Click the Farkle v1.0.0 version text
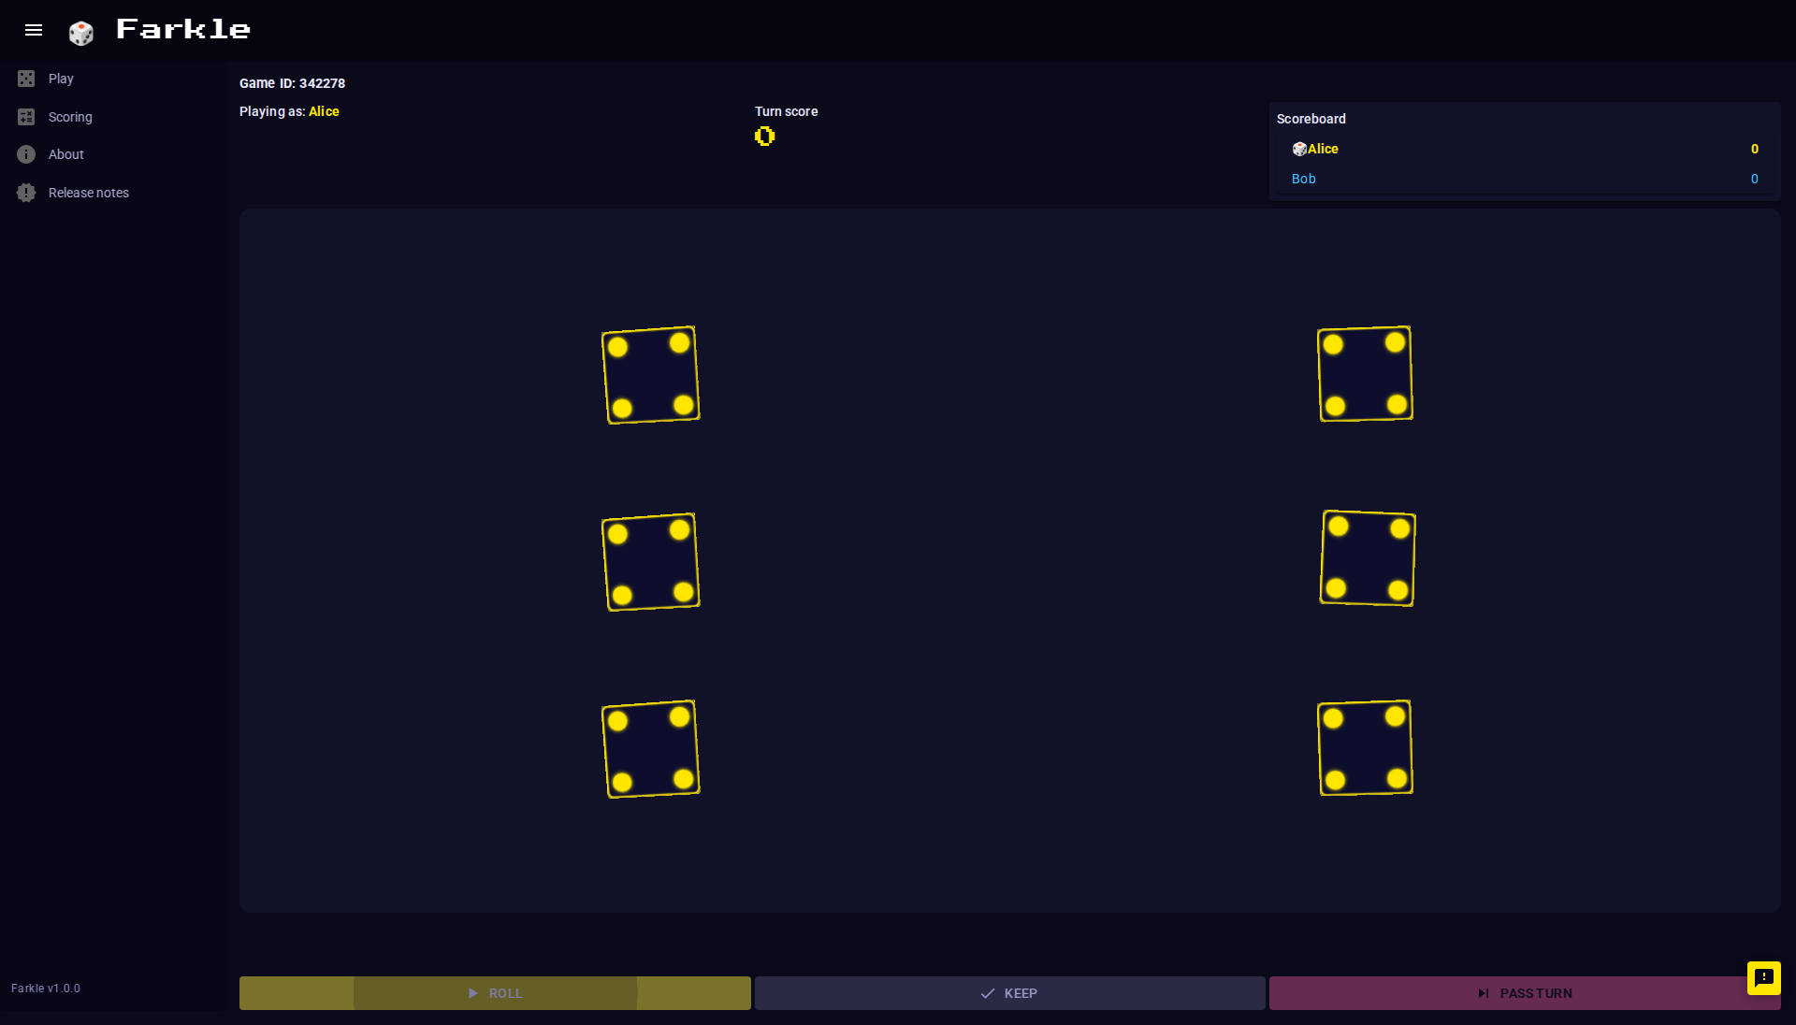Viewport: 1796px width, 1025px height. point(46,989)
